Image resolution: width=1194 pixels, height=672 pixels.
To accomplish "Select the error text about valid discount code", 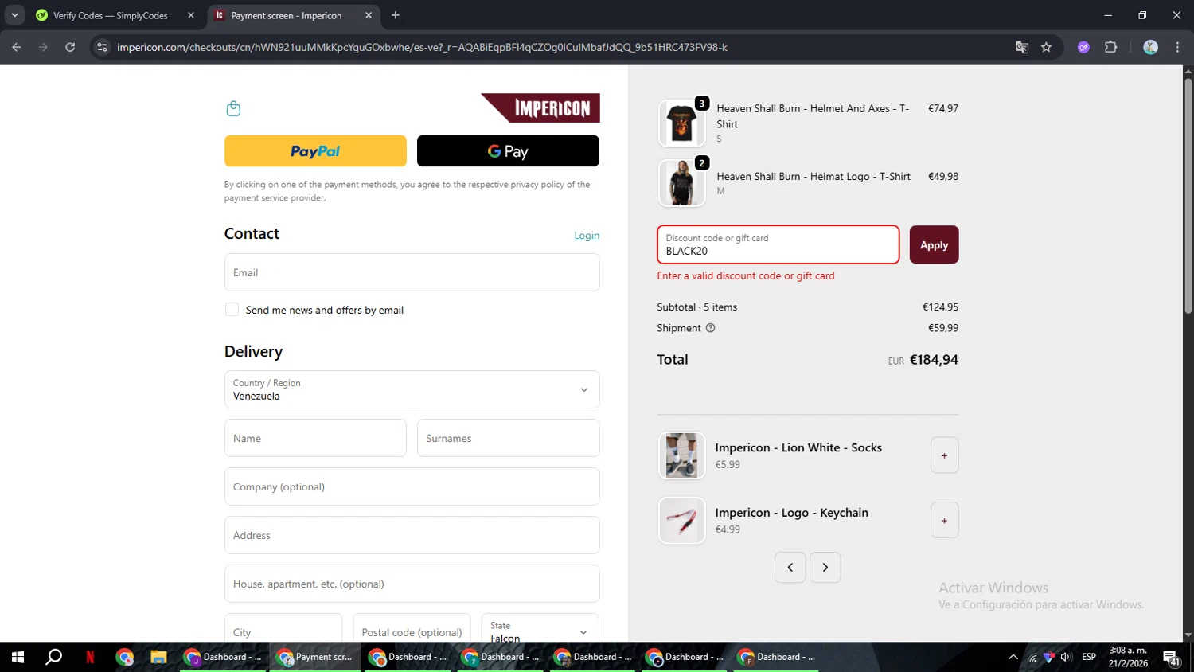I will click(x=746, y=276).
